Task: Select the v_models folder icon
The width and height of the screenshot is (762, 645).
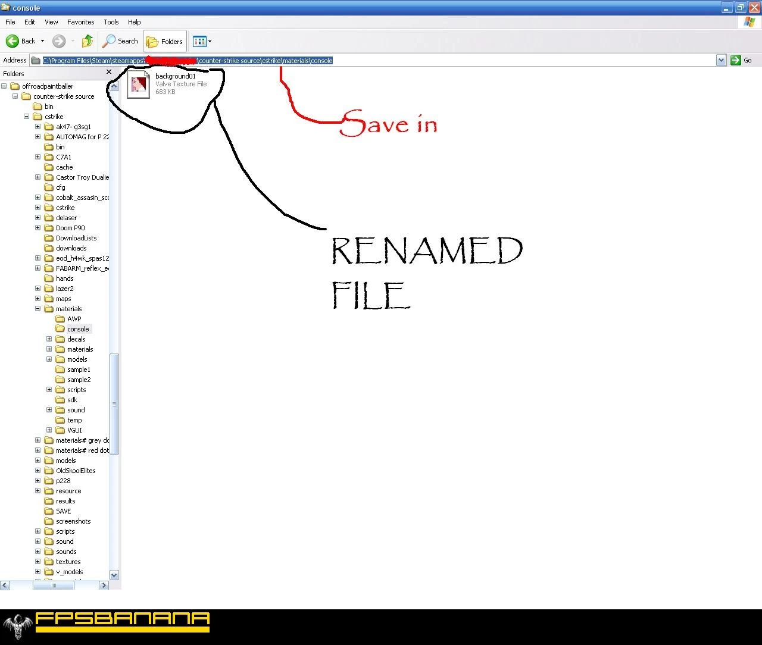Action: coord(49,572)
